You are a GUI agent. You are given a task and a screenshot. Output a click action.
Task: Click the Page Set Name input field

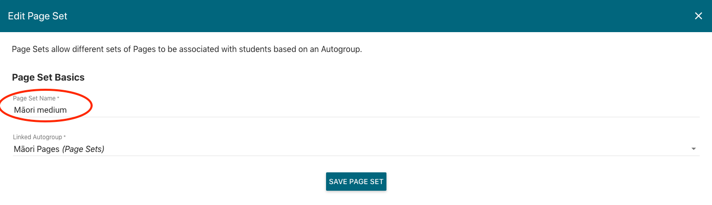click(356, 109)
